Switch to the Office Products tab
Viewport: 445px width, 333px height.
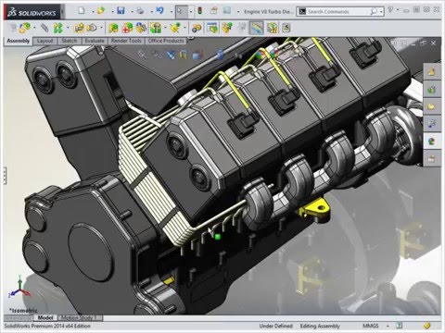tap(166, 41)
